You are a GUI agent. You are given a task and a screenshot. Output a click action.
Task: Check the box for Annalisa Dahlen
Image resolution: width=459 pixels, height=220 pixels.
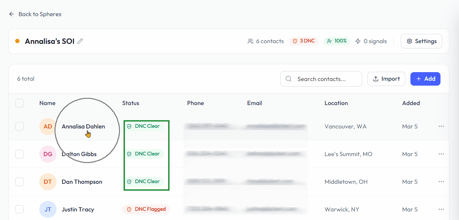pyautogui.click(x=19, y=126)
